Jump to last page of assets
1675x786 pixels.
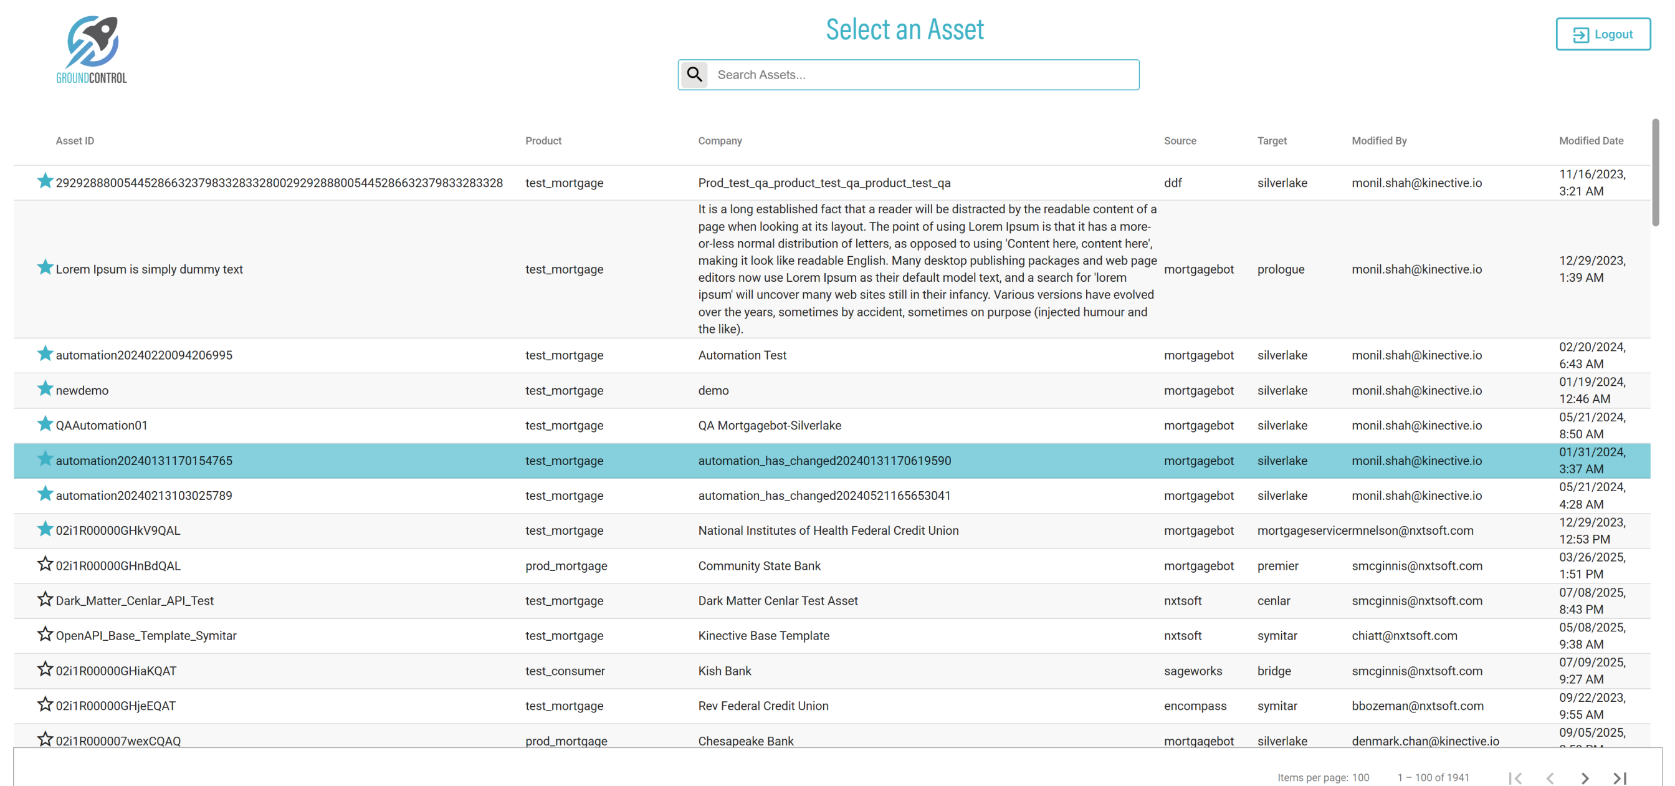[1619, 777]
